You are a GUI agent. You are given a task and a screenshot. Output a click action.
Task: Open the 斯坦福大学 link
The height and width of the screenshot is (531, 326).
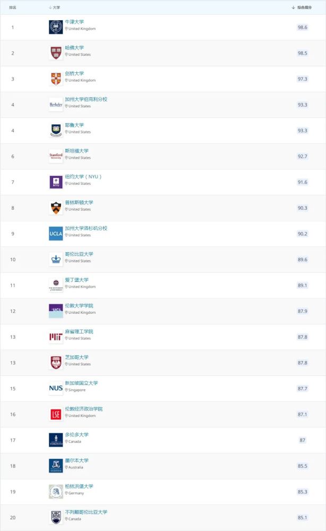pyautogui.click(x=77, y=151)
